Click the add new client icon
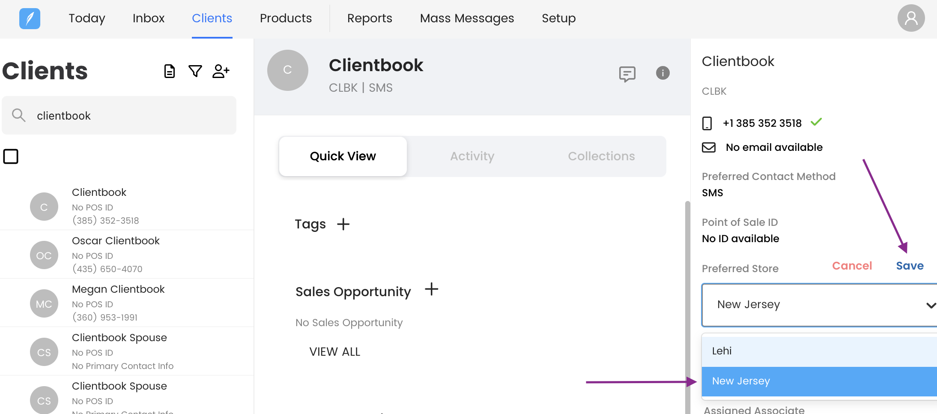The image size is (937, 414). point(221,71)
